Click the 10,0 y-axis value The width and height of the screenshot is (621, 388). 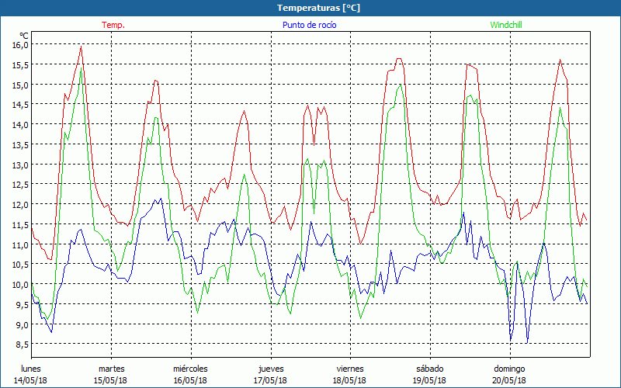[21, 285]
